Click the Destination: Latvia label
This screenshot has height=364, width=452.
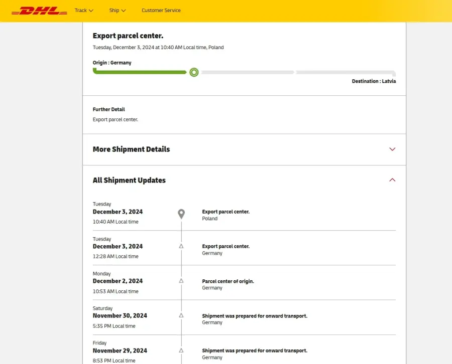374,81
